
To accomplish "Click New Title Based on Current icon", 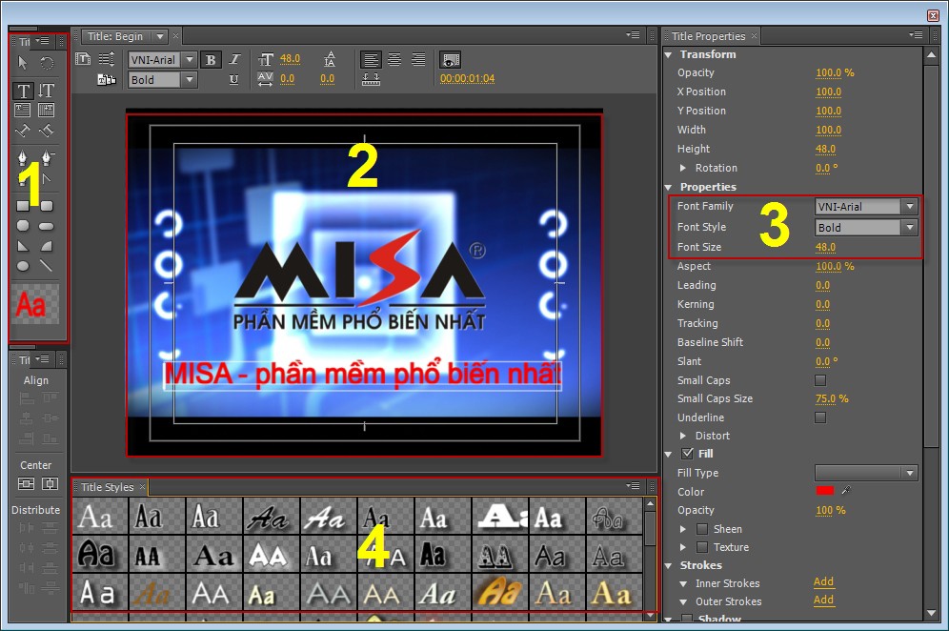I will point(83,59).
